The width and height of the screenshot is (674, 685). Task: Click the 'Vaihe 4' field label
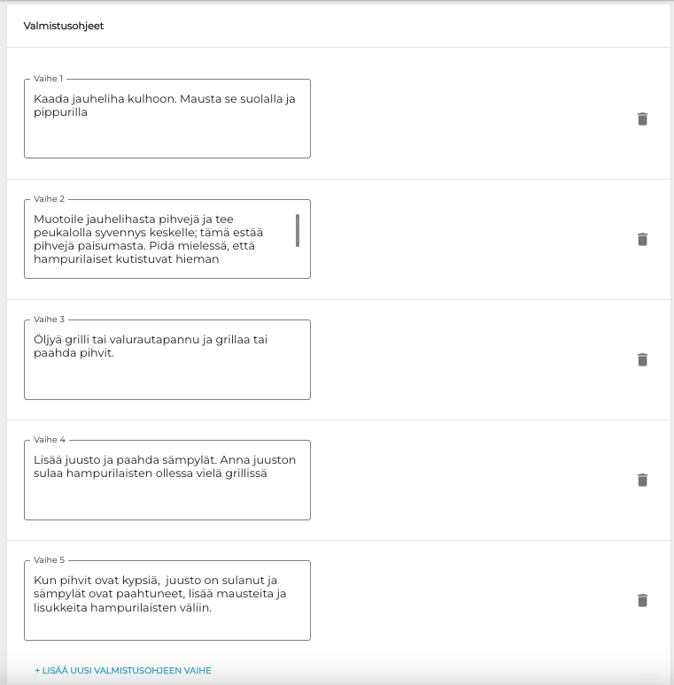pyautogui.click(x=49, y=440)
